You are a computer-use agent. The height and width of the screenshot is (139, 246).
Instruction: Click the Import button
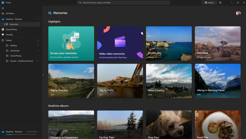click(x=209, y=3)
